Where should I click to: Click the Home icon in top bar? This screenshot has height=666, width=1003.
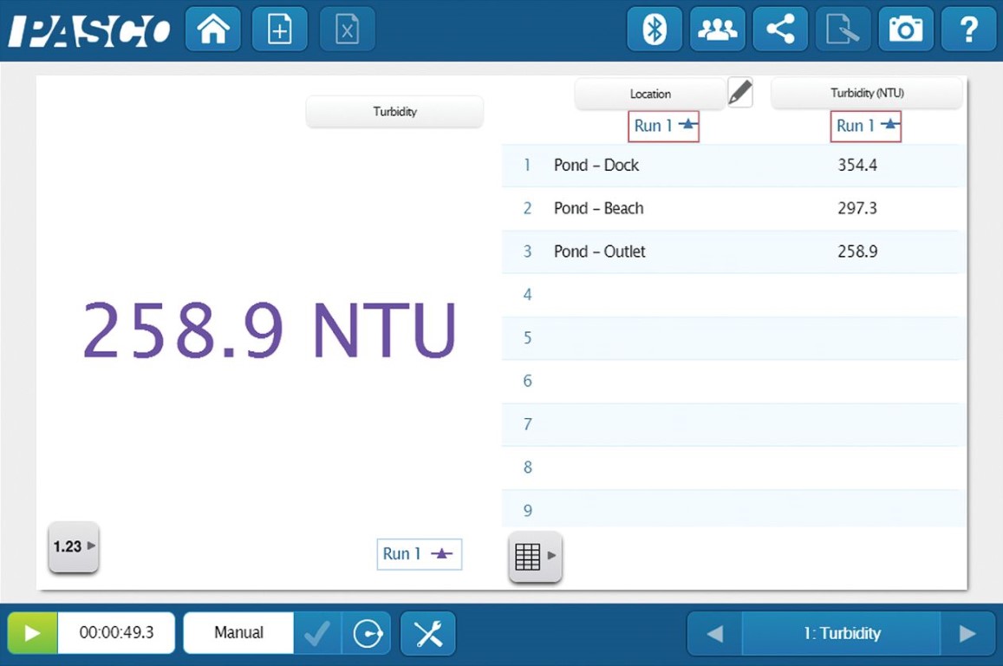click(x=213, y=30)
